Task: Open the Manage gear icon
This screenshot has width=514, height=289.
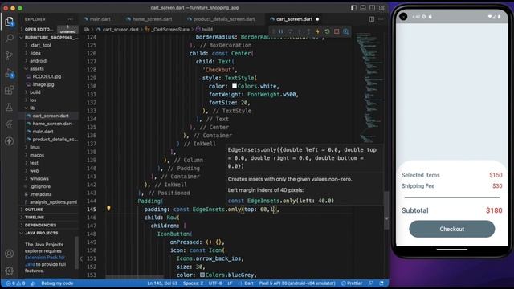Action: tap(9, 271)
